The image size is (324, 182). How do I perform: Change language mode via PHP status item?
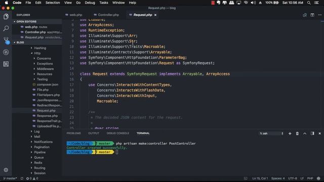point(310,178)
